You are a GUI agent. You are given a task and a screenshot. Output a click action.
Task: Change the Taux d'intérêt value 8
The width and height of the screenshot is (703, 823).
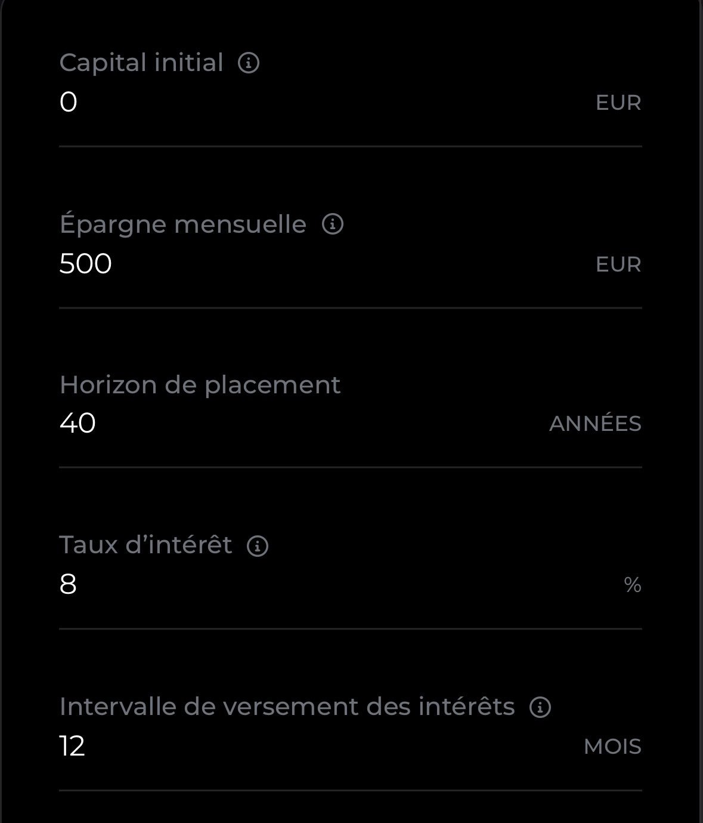(68, 584)
